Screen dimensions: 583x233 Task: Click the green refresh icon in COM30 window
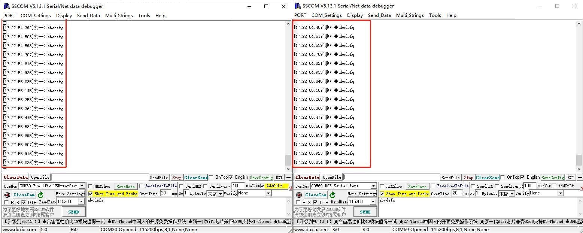point(40,195)
